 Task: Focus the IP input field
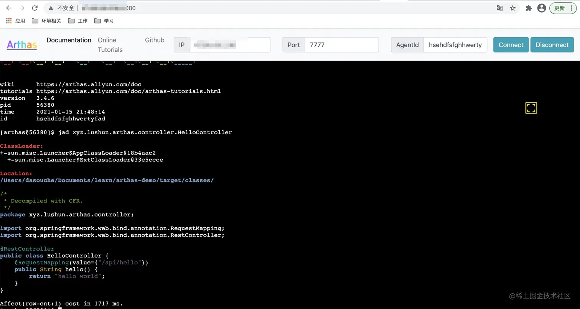(230, 45)
